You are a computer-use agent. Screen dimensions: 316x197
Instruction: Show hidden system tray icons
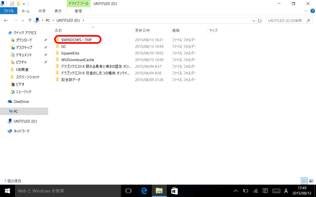(x=236, y=191)
